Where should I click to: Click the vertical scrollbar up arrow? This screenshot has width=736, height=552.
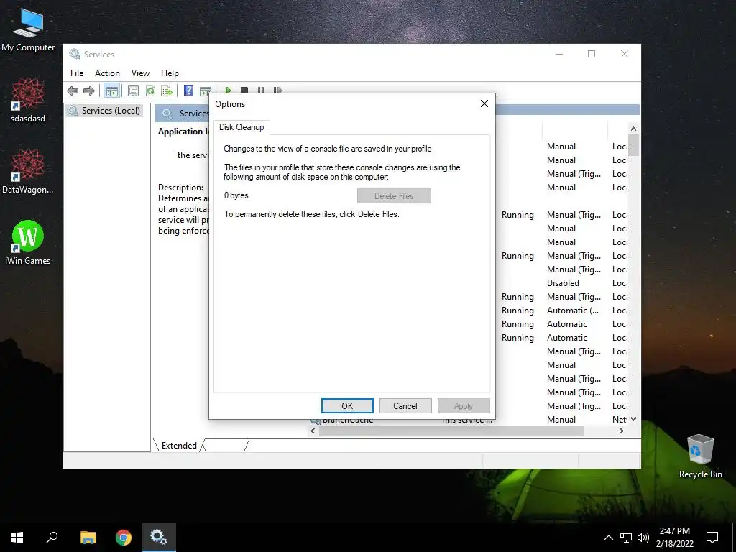[633, 129]
